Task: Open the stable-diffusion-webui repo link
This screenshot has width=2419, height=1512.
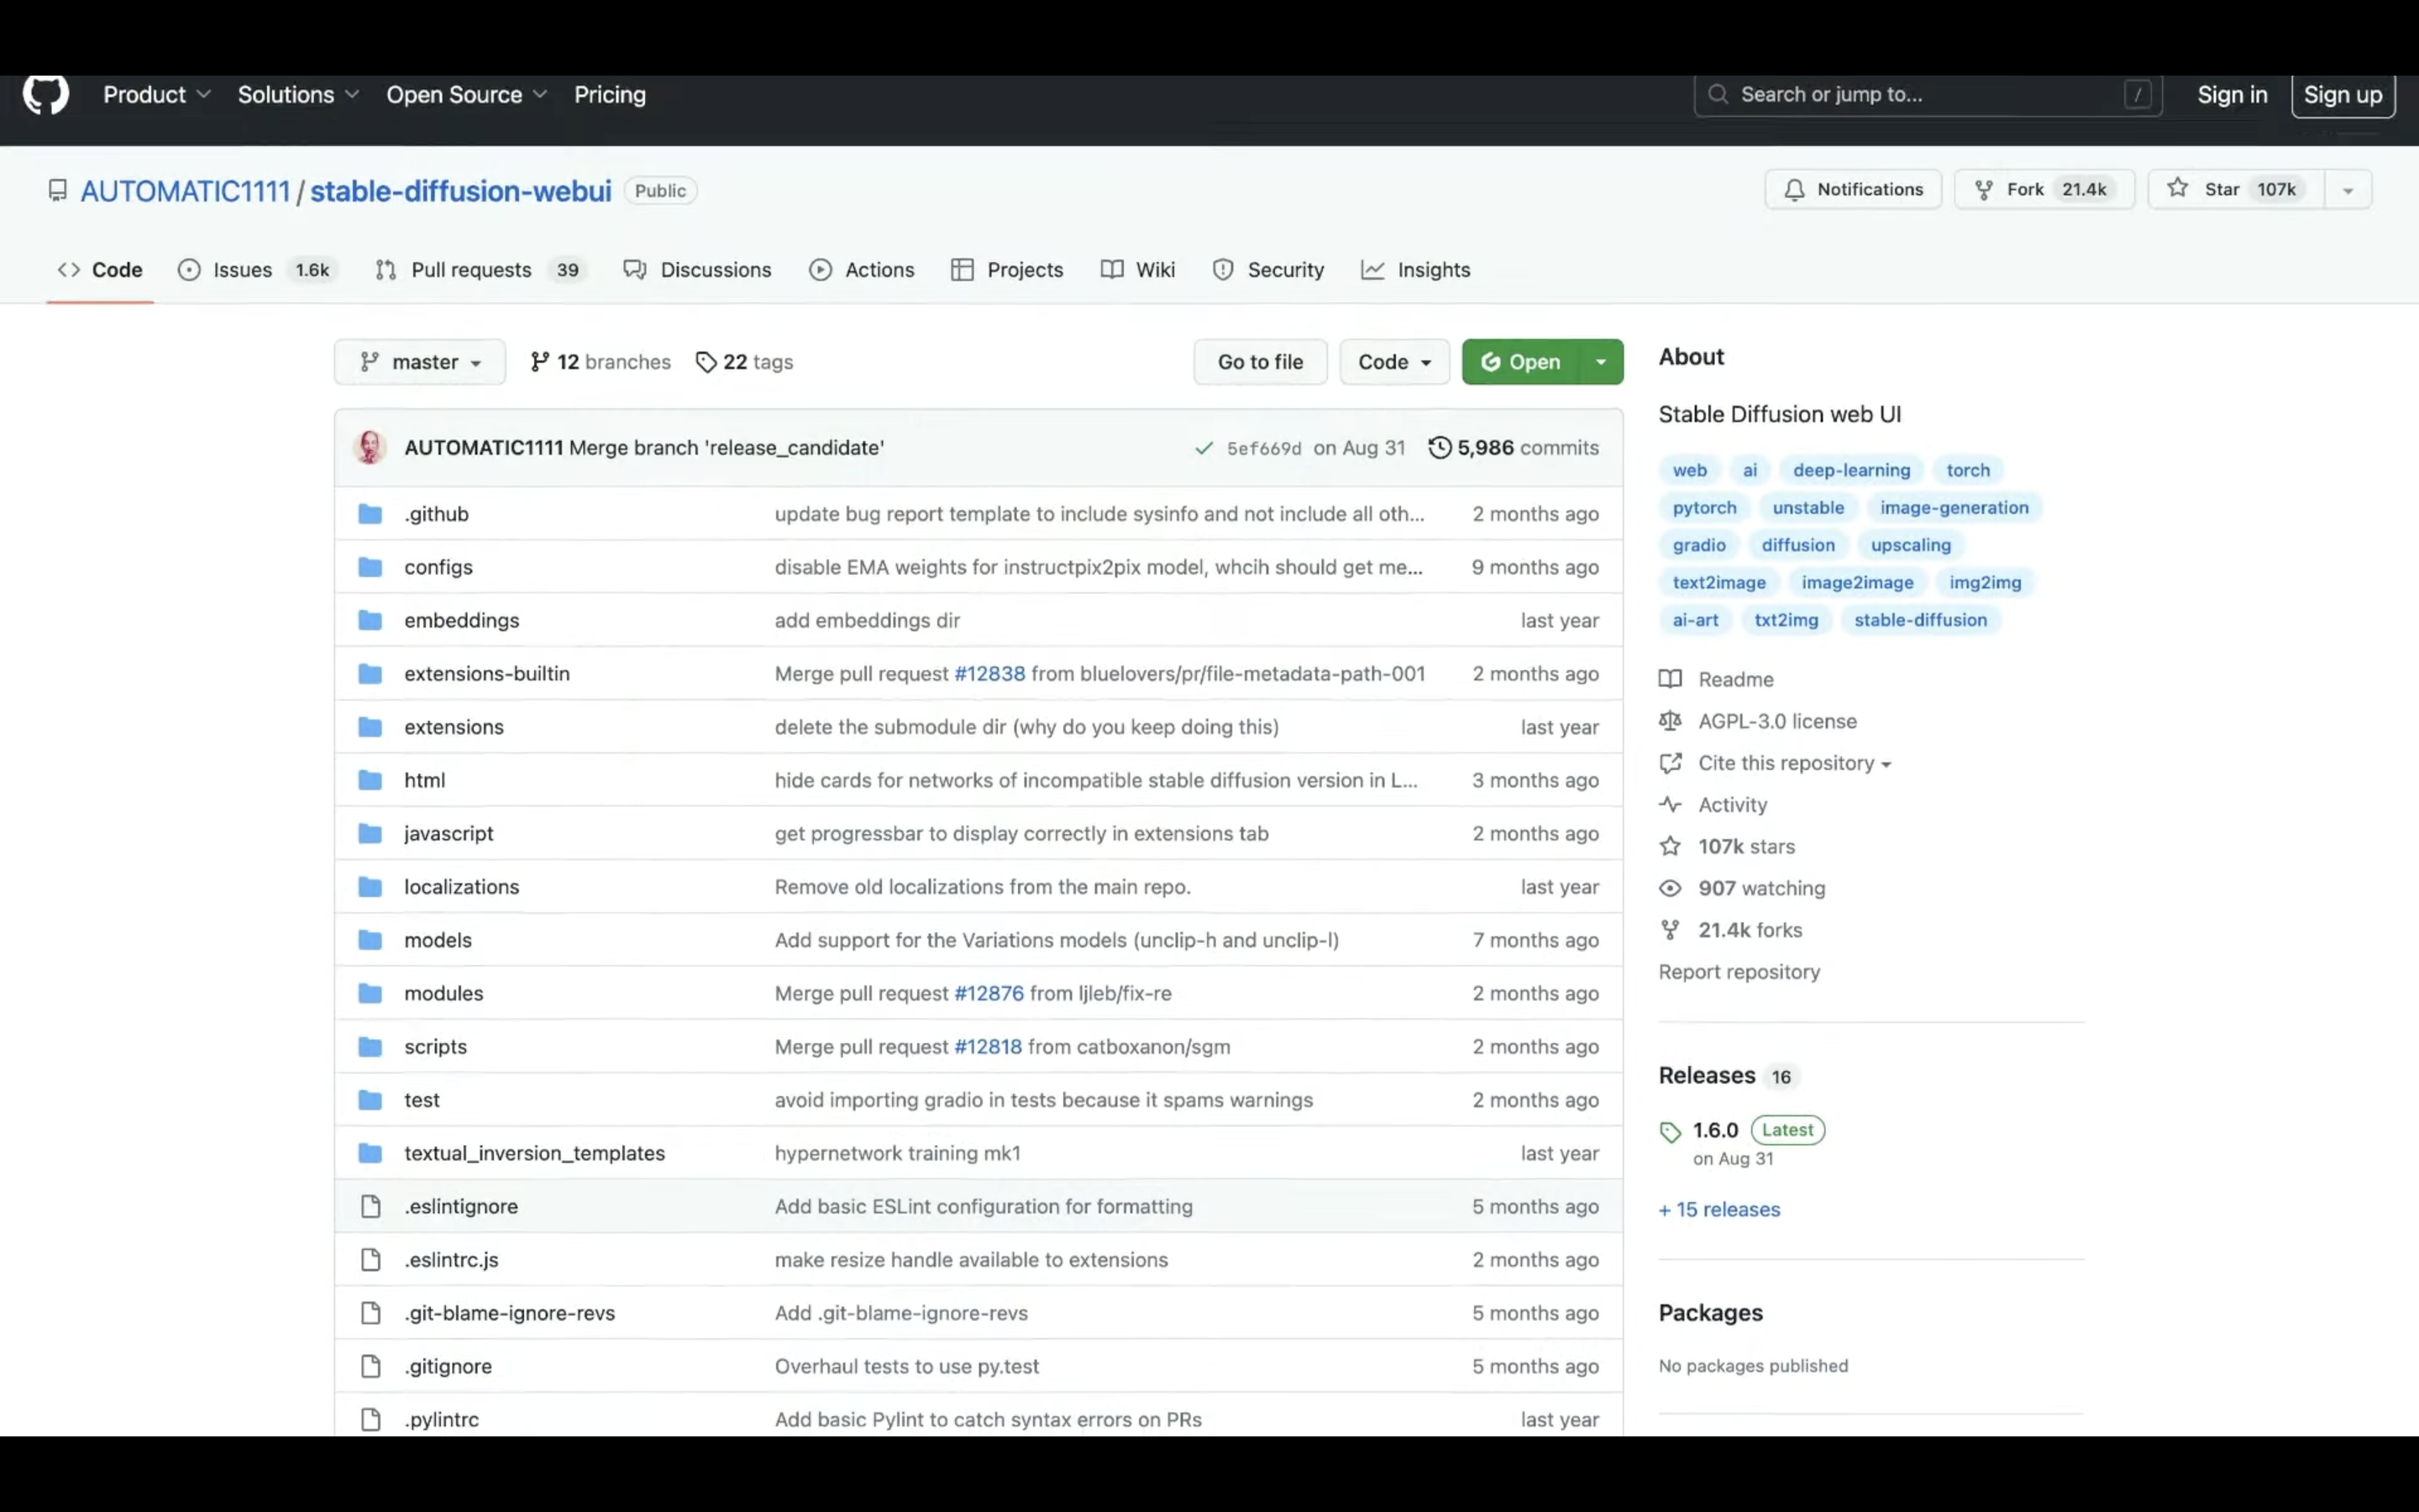Action: [461, 190]
